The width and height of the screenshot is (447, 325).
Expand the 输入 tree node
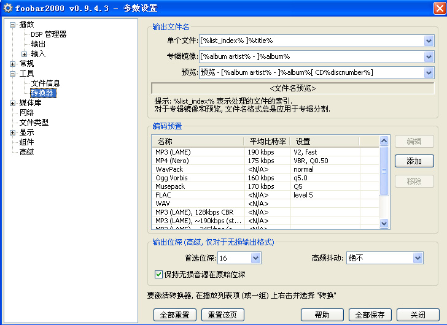click(24, 54)
